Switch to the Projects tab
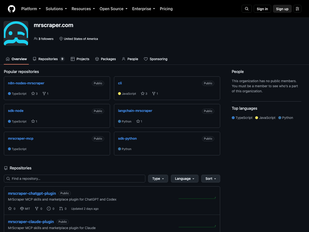The height and width of the screenshot is (232, 309). coord(80,59)
